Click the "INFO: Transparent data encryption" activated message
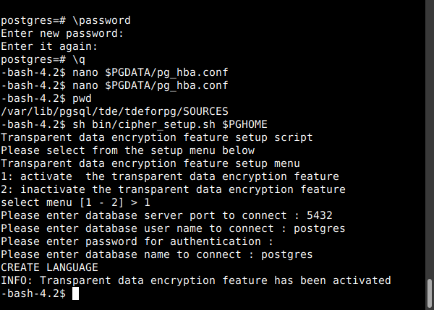 pyautogui.click(x=195, y=280)
